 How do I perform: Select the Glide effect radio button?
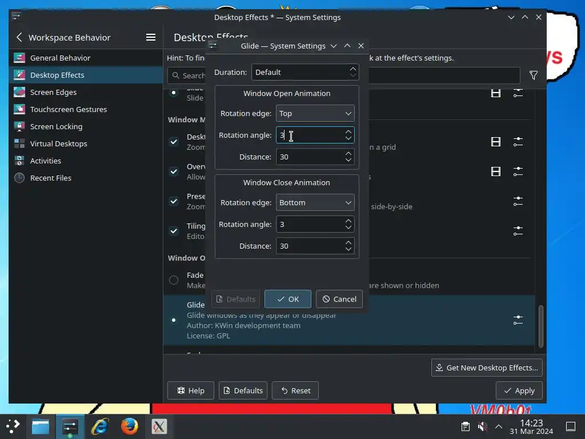174,320
